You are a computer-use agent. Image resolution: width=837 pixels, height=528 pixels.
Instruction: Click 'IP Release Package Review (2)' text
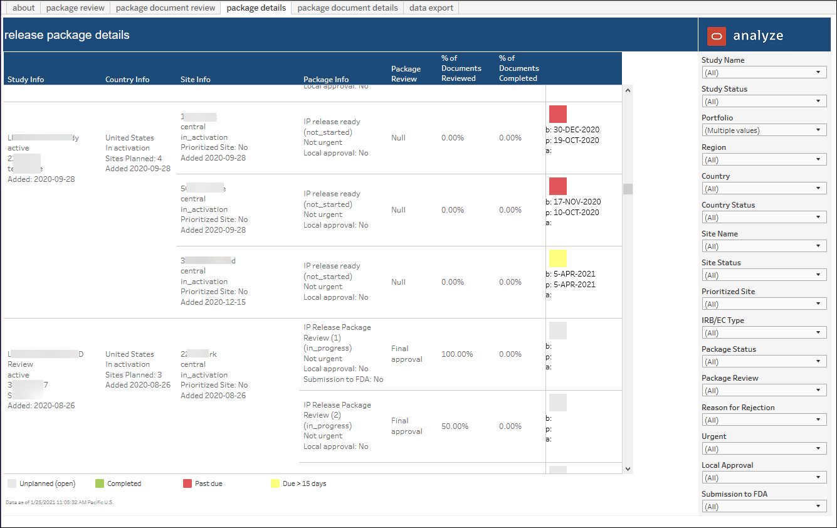[x=337, y=410]
